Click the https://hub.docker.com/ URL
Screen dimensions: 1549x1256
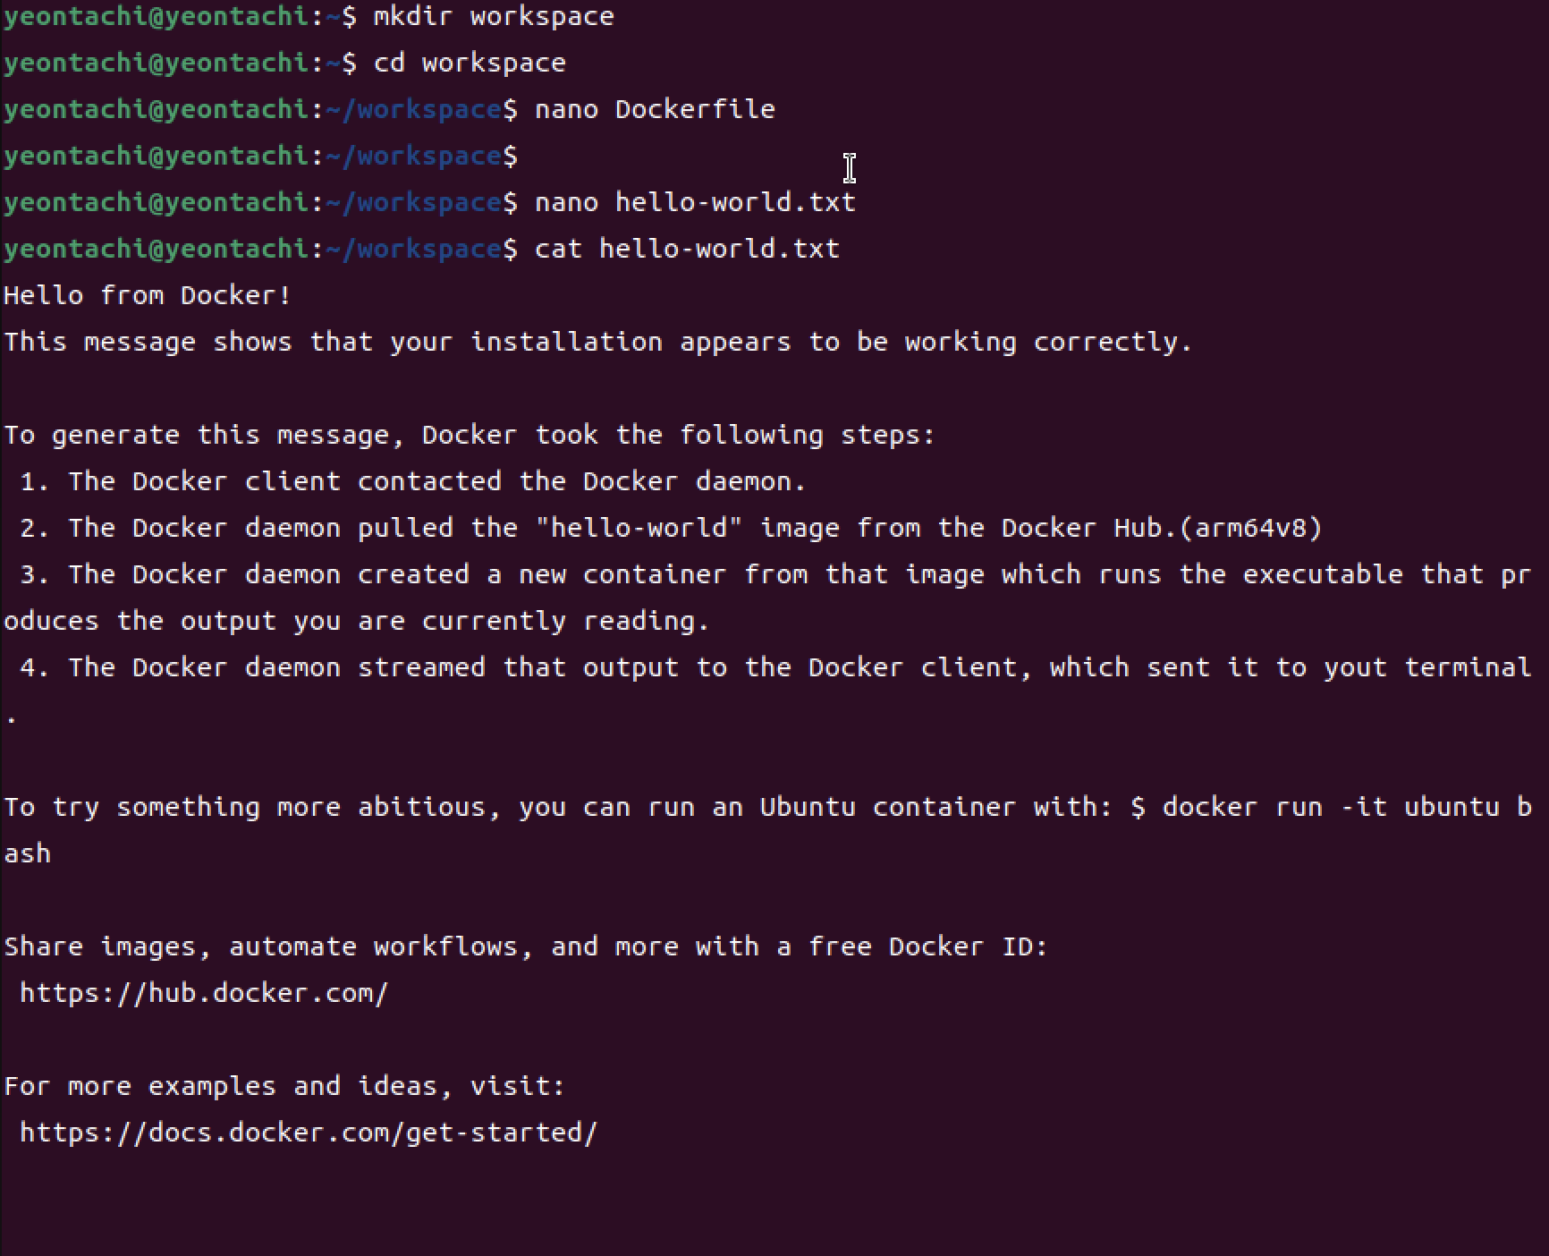click(204, 993)
